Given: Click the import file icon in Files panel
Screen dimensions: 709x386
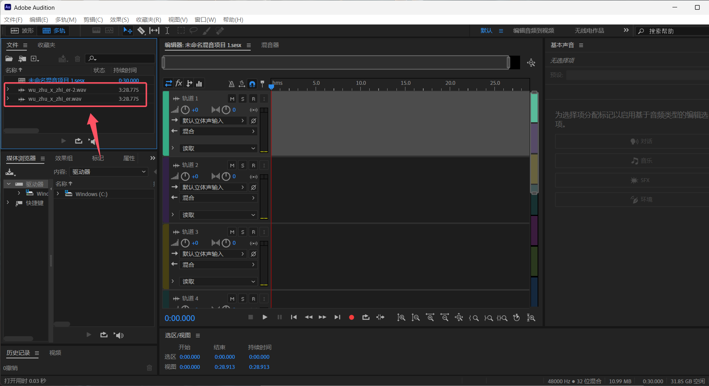Looking at the screenshot, I should click(x=22, y=59).
